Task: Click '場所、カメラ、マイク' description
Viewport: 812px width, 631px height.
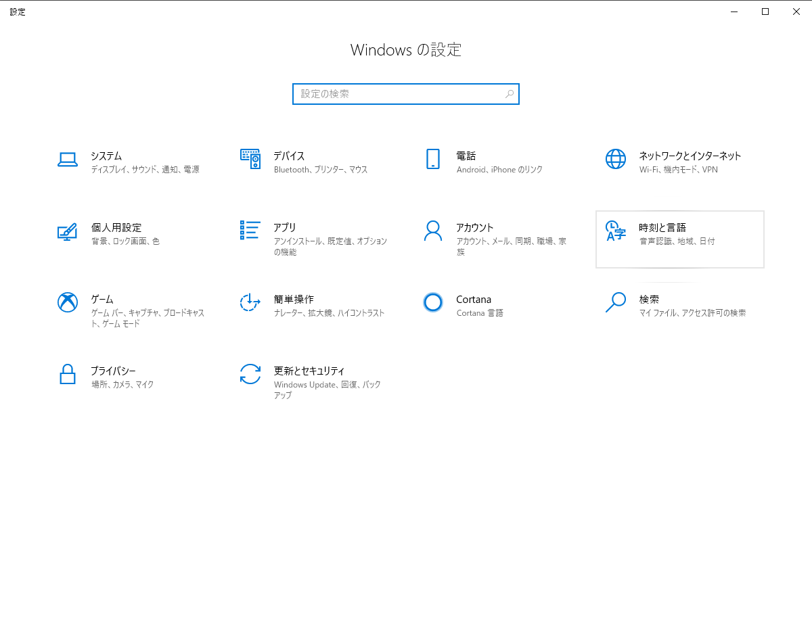Action: click(x=122, y=385)
